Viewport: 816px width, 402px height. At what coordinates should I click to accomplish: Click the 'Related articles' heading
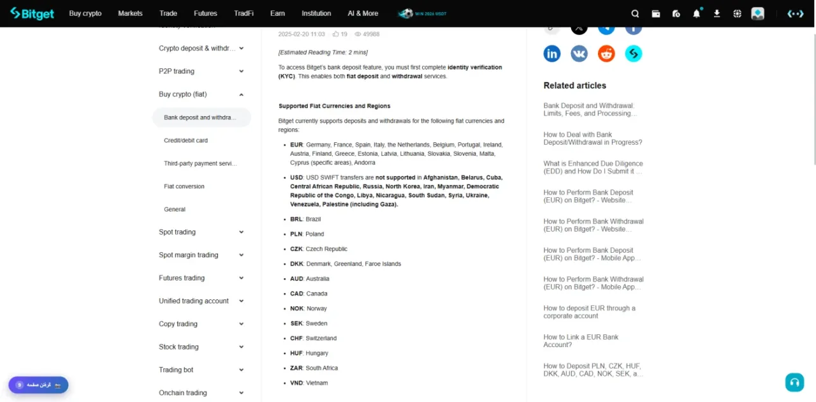pyautogui.click(x=575, y=86)
